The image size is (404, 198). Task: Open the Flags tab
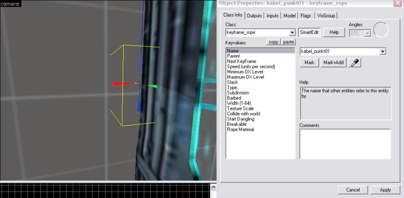click(x=306, y=16)
